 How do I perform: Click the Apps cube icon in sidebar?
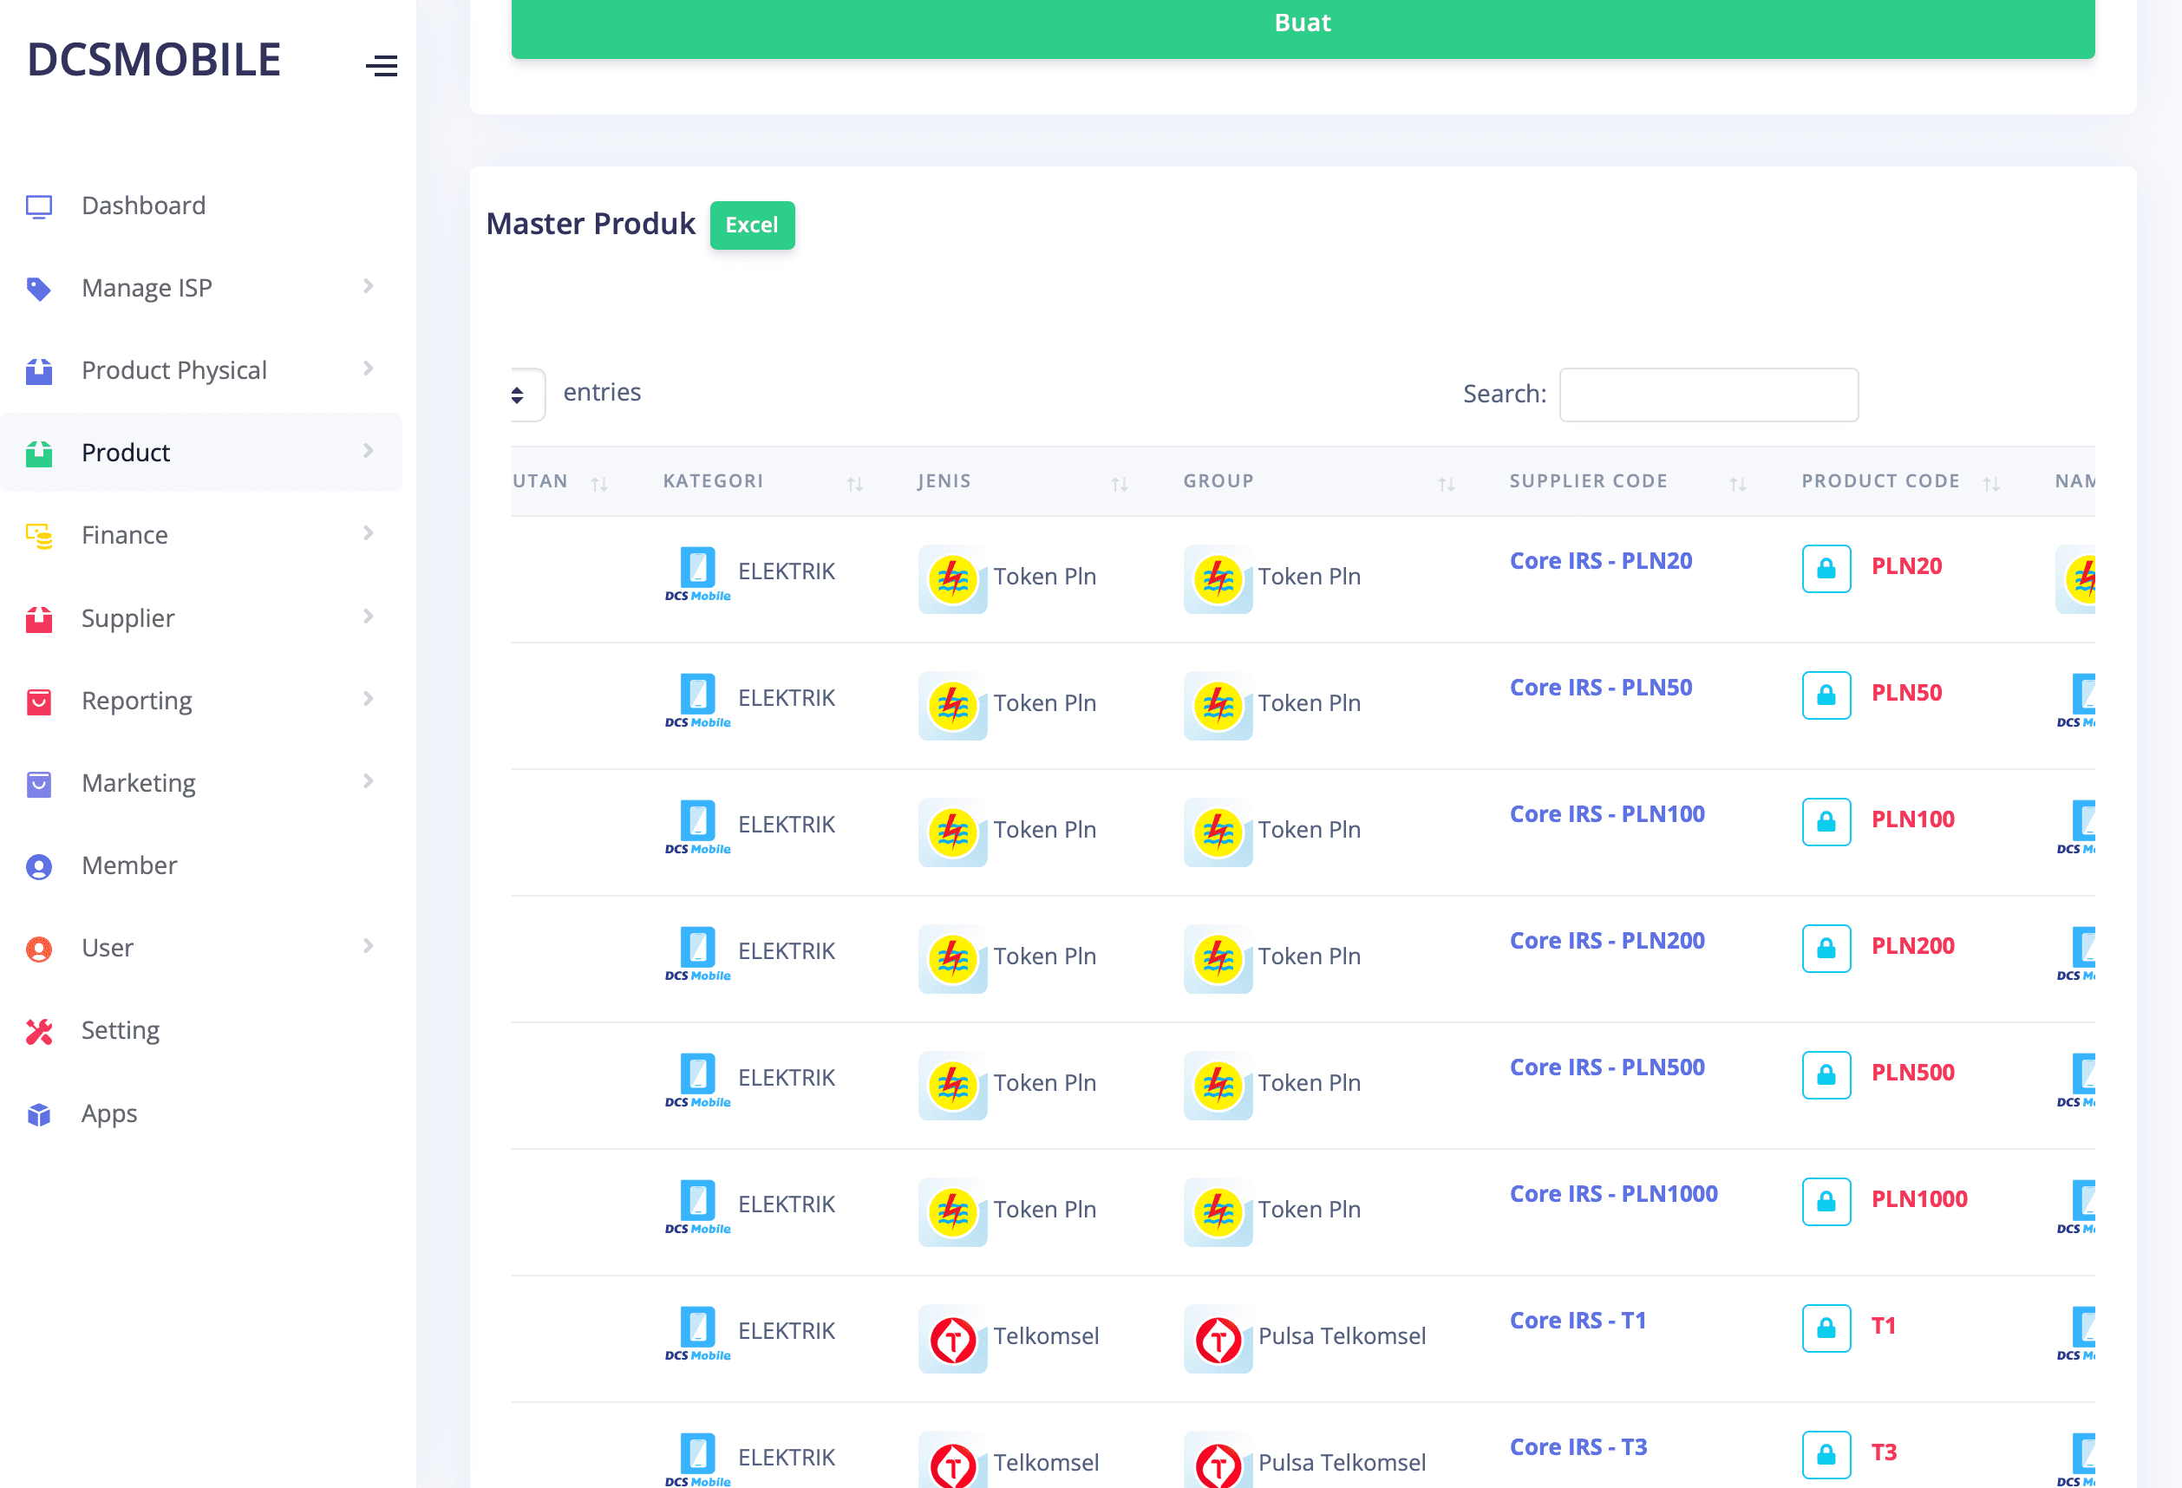point(38,1113)
